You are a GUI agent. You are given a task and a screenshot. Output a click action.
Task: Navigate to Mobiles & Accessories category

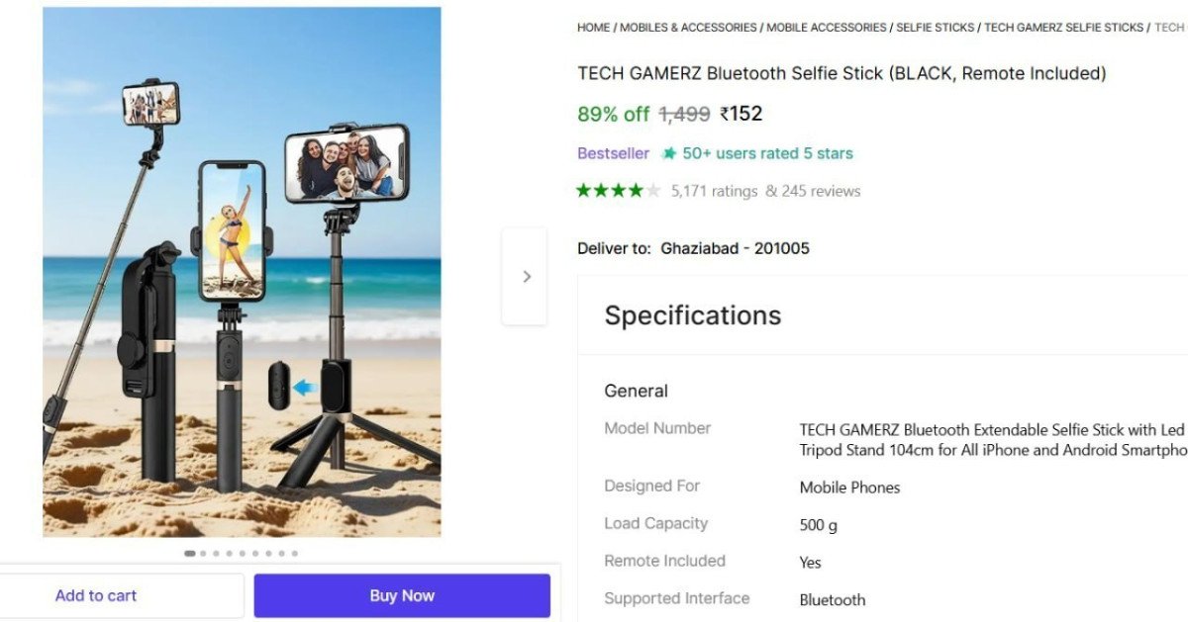click(x=688, y=27)
